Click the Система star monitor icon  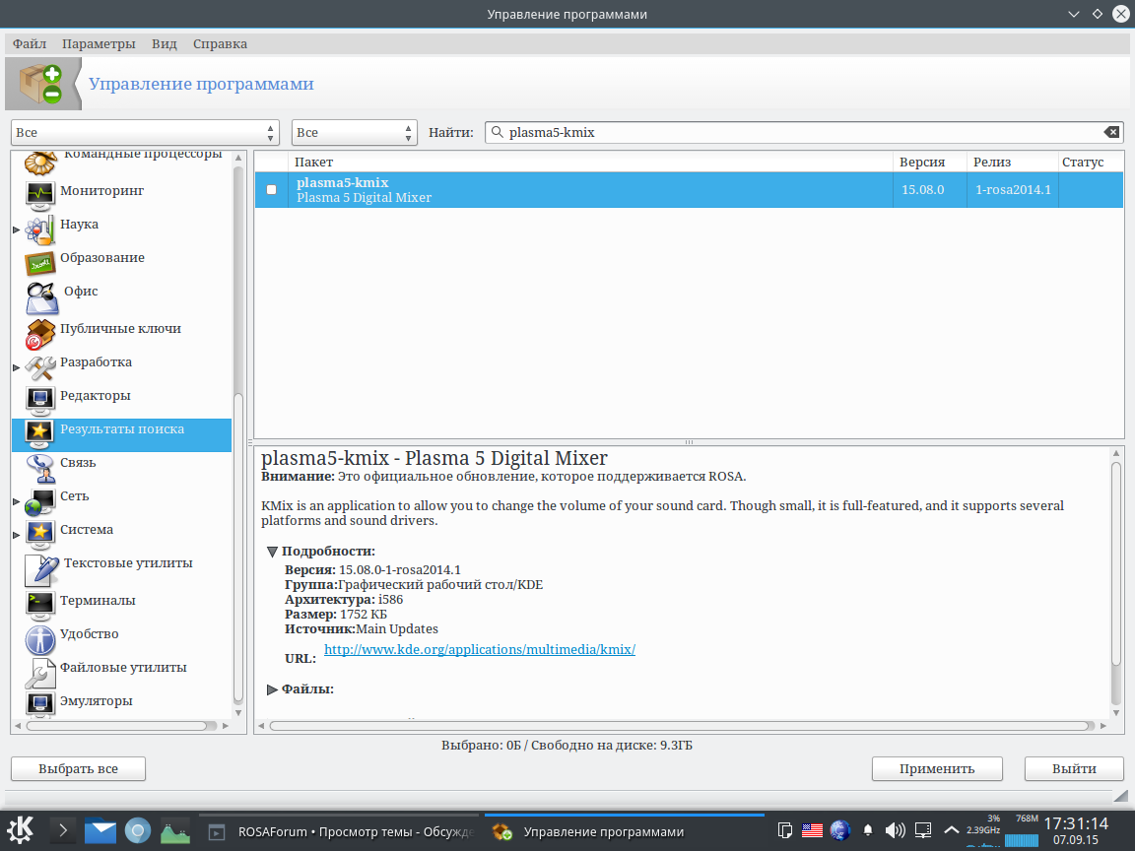39,534
